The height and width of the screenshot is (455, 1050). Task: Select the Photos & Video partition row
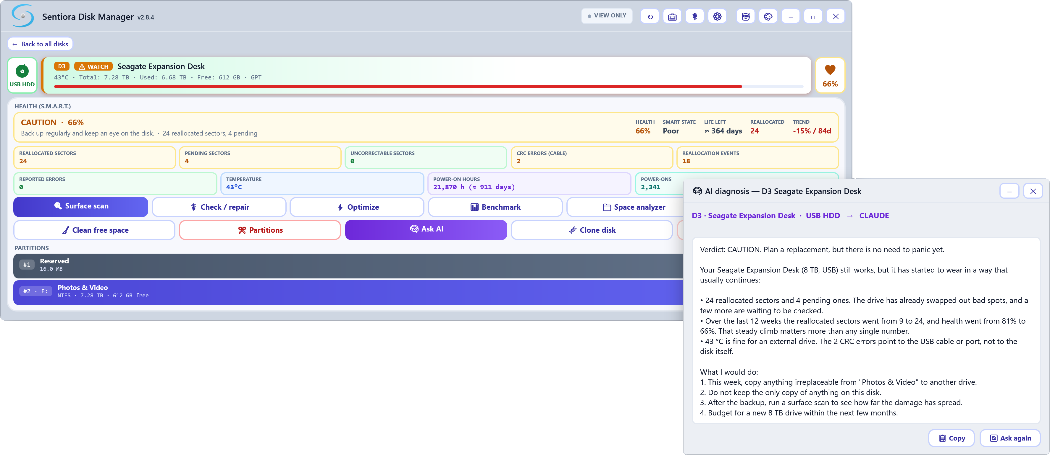tap(348, 292)
